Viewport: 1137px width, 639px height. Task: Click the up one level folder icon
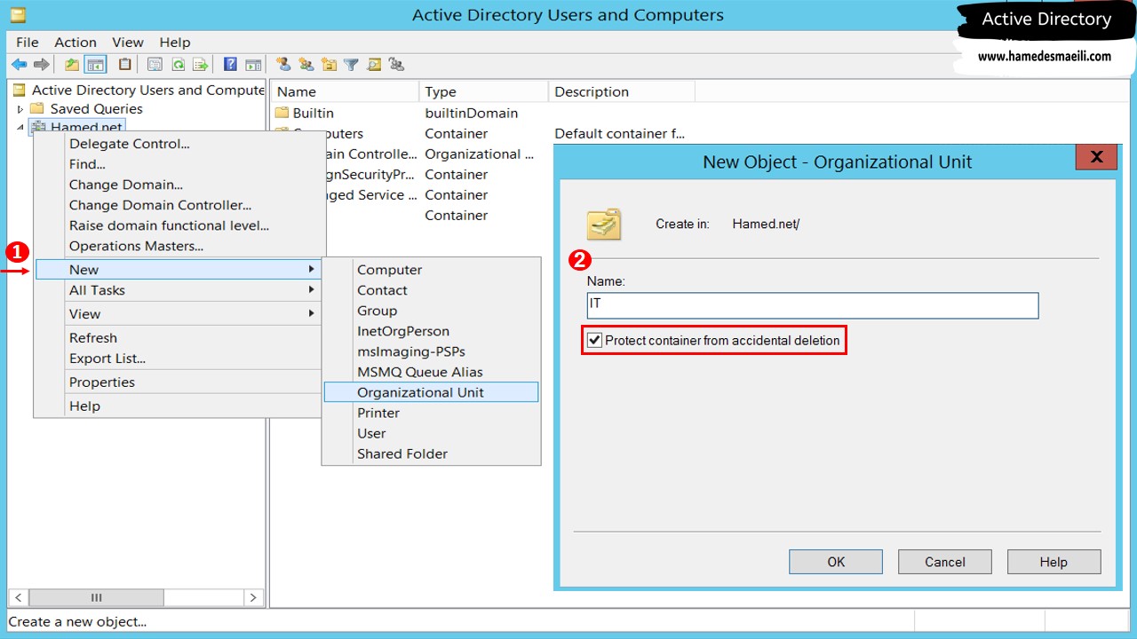[x=72, y=65]
